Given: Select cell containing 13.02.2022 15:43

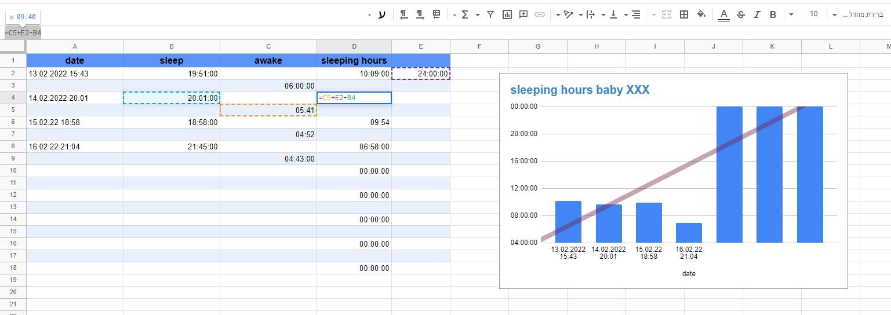Looking at the screenshot, I should click(75, 74).
